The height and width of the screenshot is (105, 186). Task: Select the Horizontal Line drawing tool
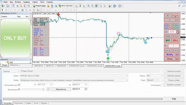point(15,10)
